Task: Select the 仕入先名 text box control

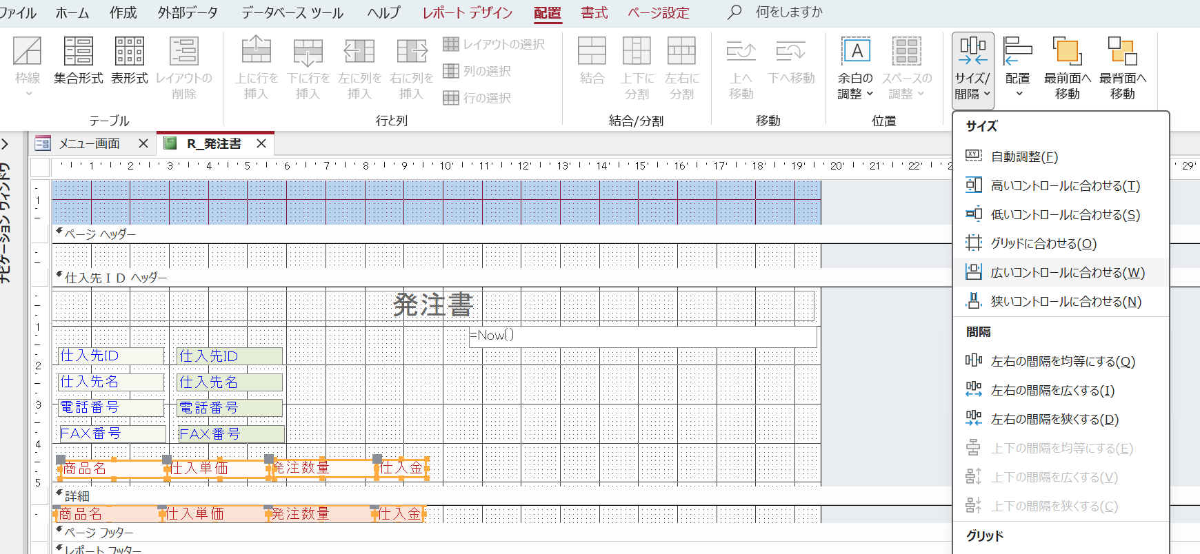Action: click(x=230, y=382)
